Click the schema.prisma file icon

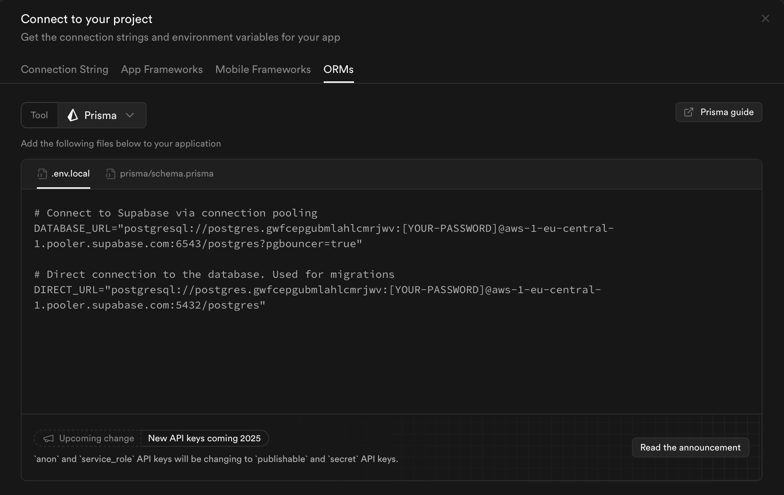click(x=111, y=174)
